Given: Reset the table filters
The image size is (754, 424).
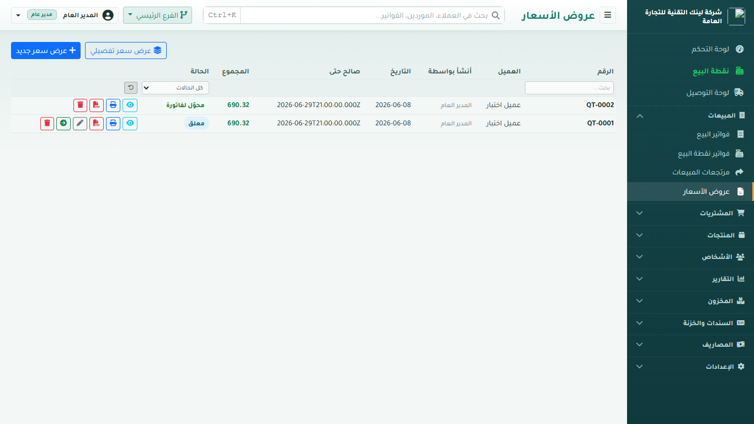Looking at the screenshot, I should [x=131, y=88].
